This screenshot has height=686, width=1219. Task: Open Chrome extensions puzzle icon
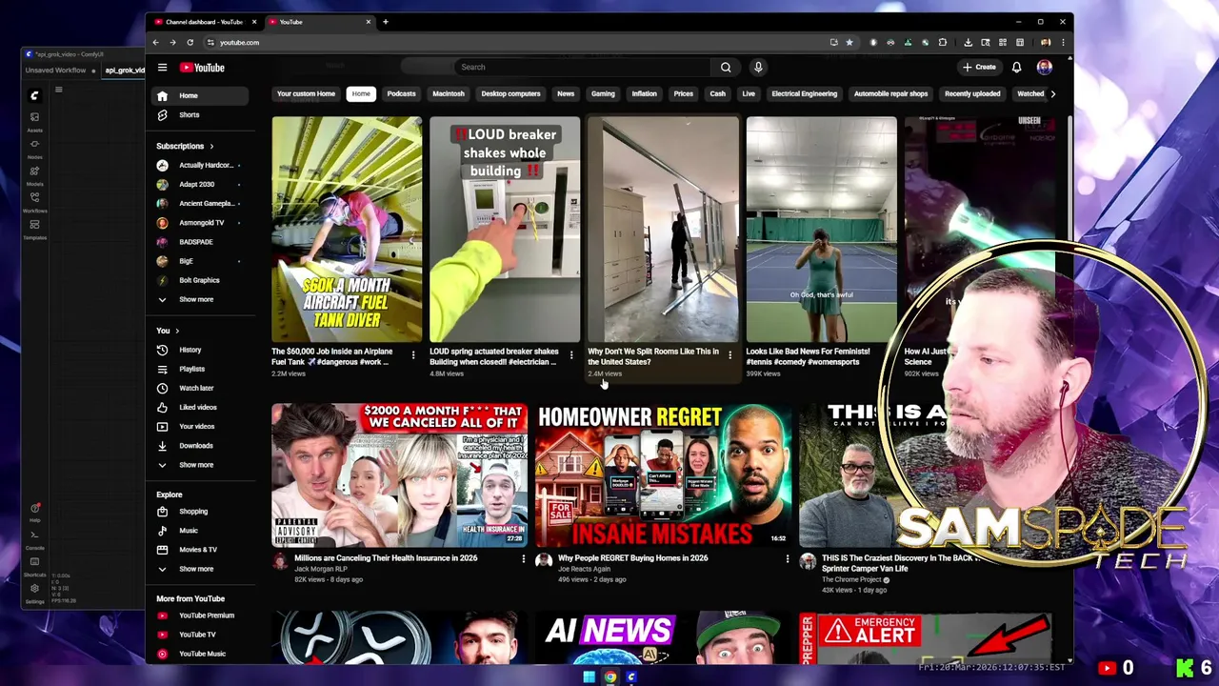[943, 42]
